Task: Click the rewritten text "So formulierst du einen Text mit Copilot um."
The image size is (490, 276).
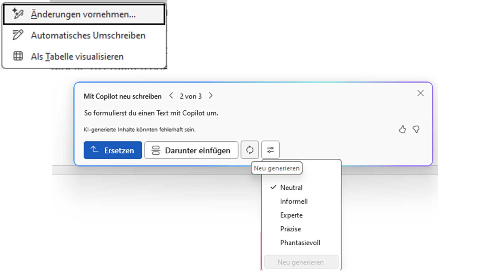Action: coord(151,113)
